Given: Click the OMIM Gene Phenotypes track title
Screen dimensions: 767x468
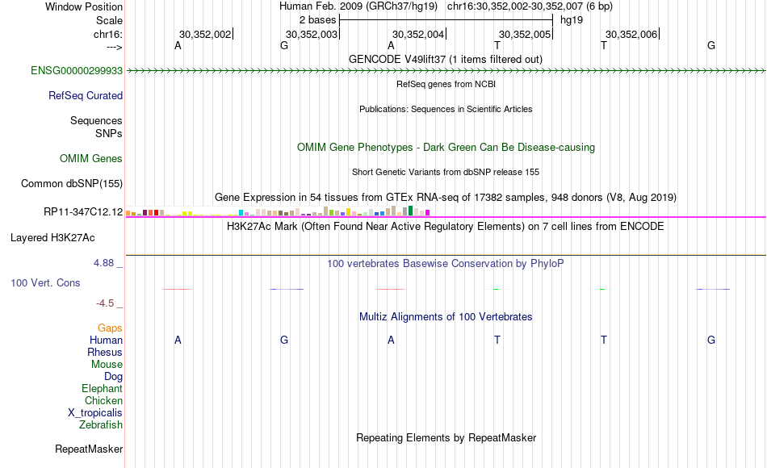Looking at the screenshot, I should point(446,147).
